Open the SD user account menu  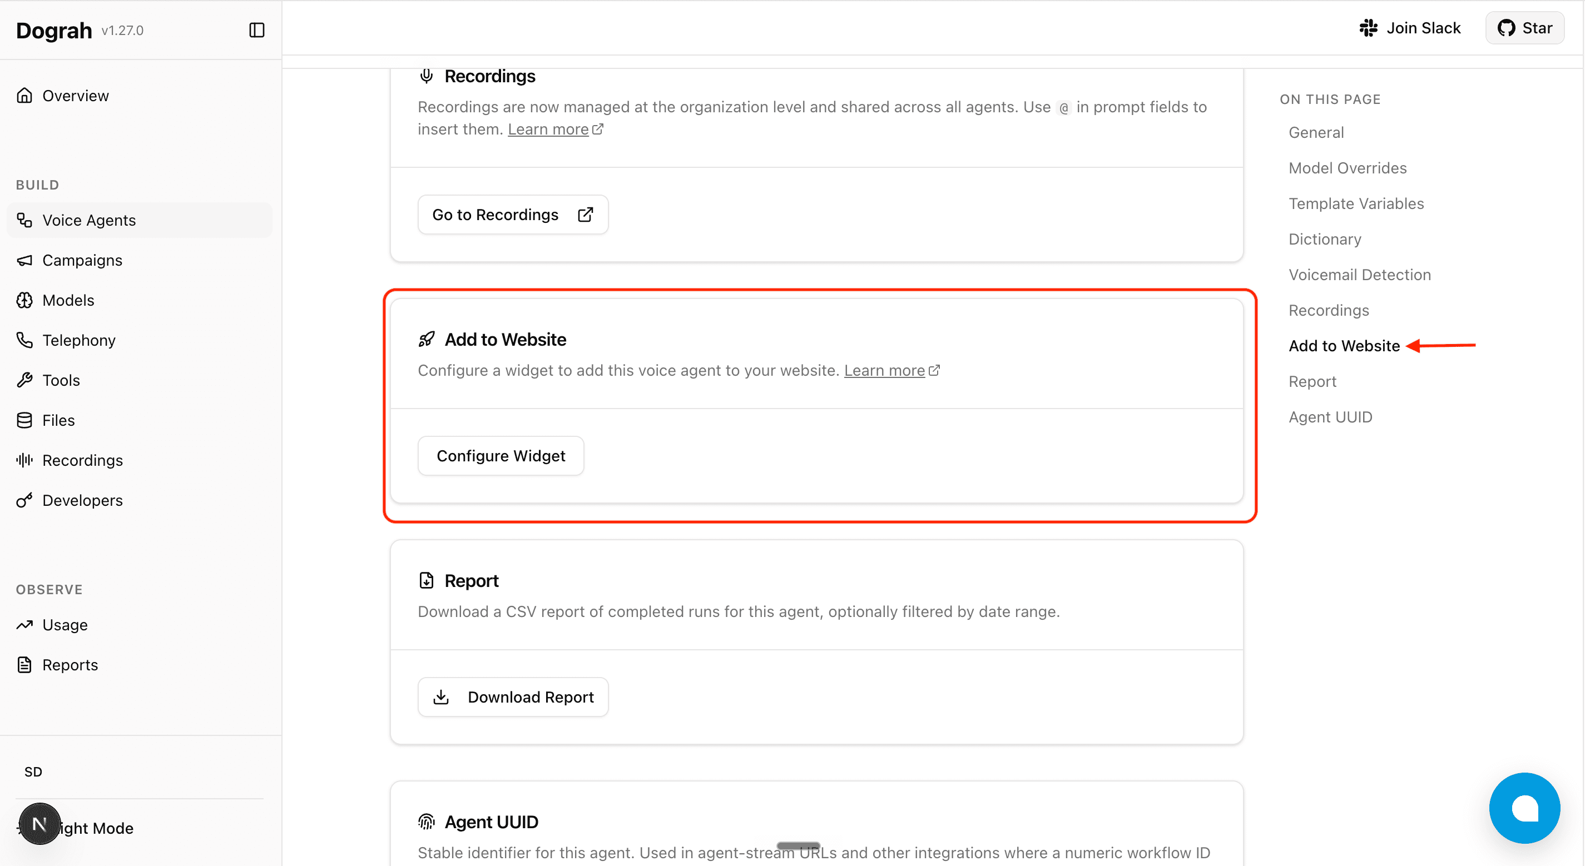[33, 772]
